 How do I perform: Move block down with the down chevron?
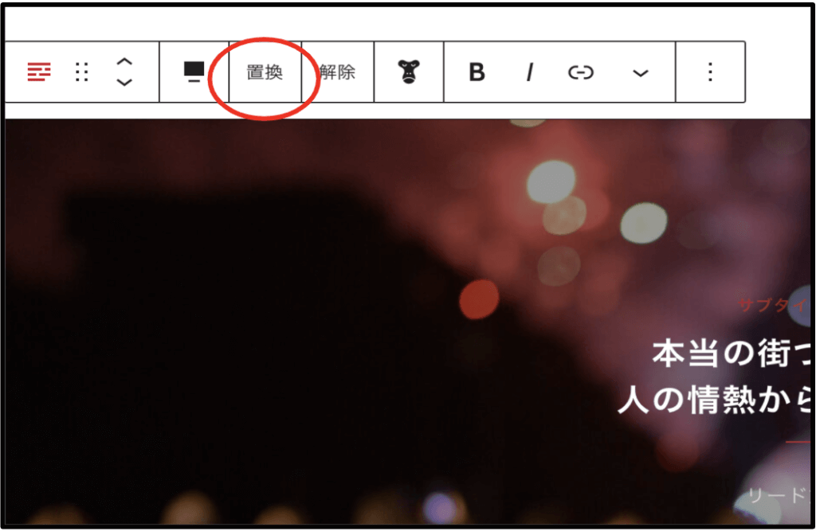point(124,82)
